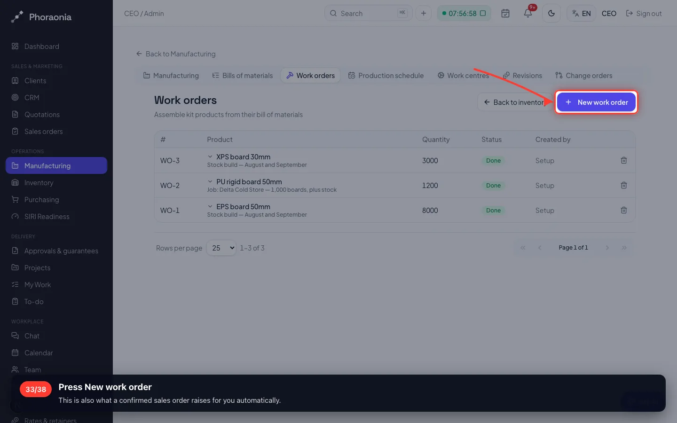This screenshot has width=677, height=423.
Task: Go to Projects in sidebar
Action: [56, 267]
